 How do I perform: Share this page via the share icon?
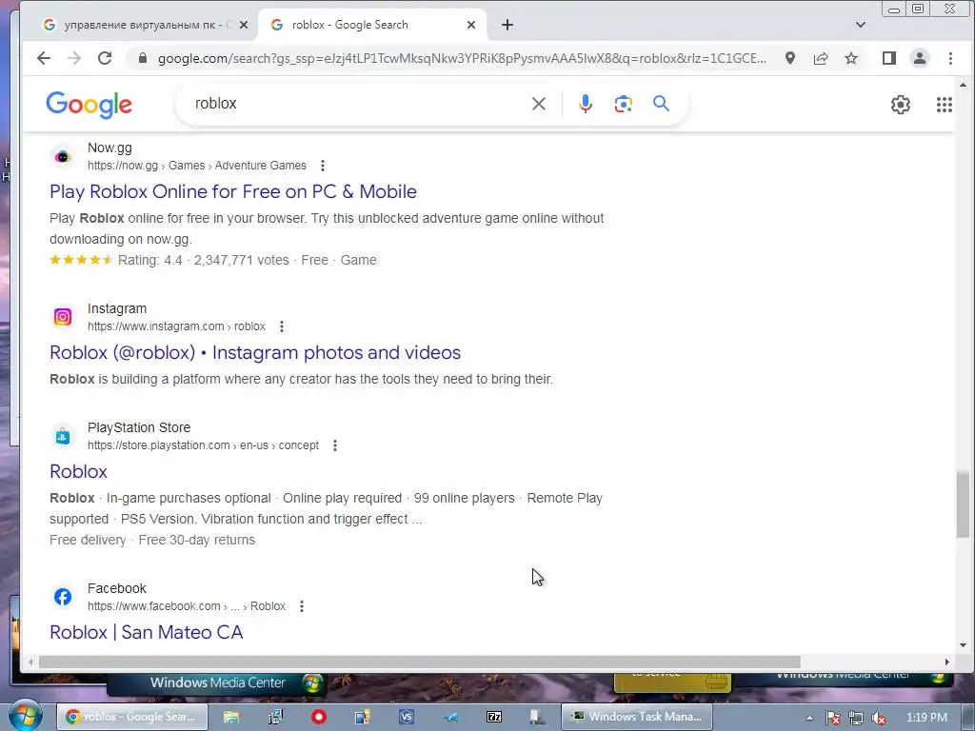click(x=820, y=58)
